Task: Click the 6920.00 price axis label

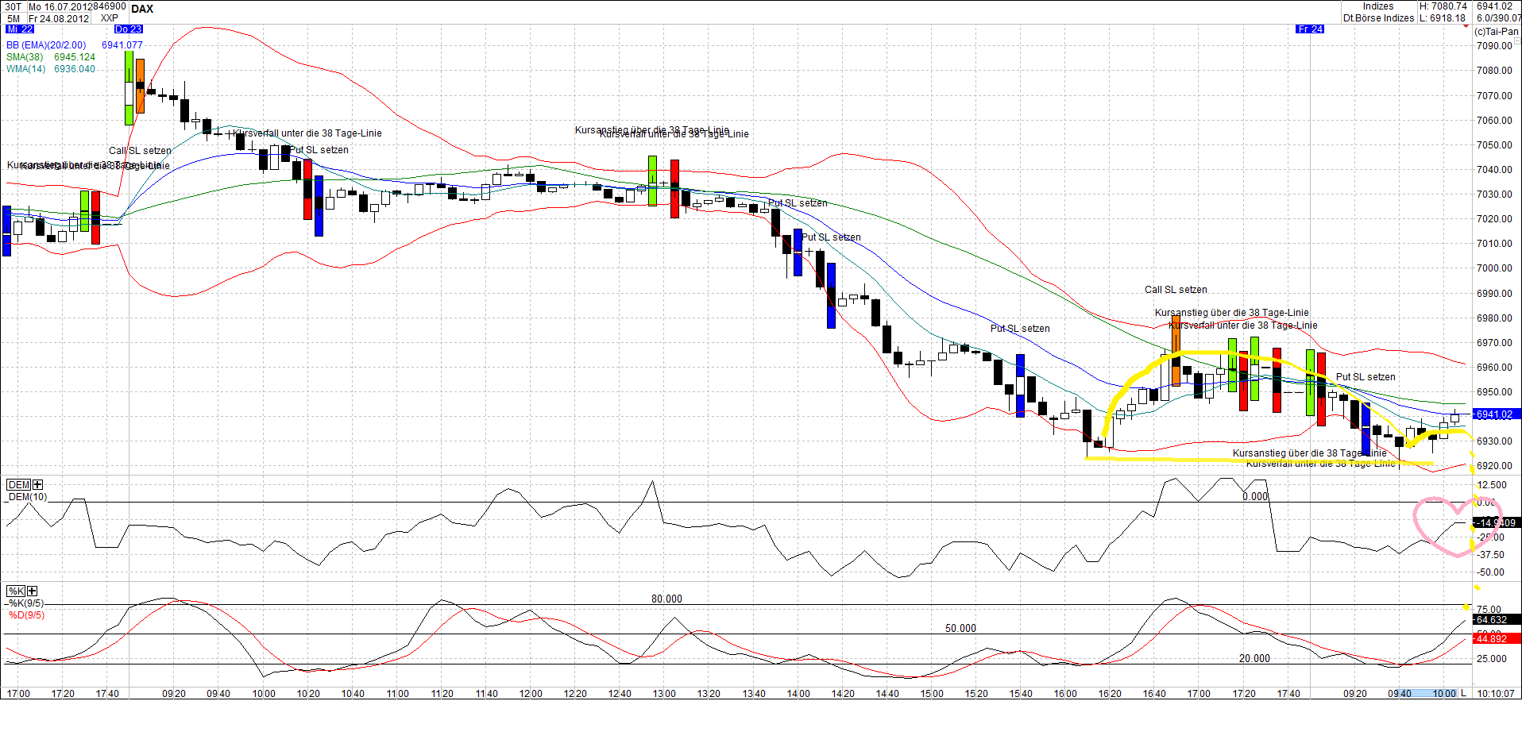Action: (x=1494, y=466)
